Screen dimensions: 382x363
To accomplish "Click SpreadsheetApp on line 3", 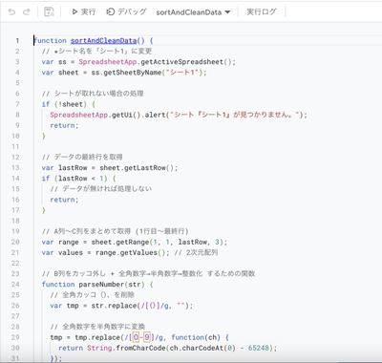I will 108,62.
